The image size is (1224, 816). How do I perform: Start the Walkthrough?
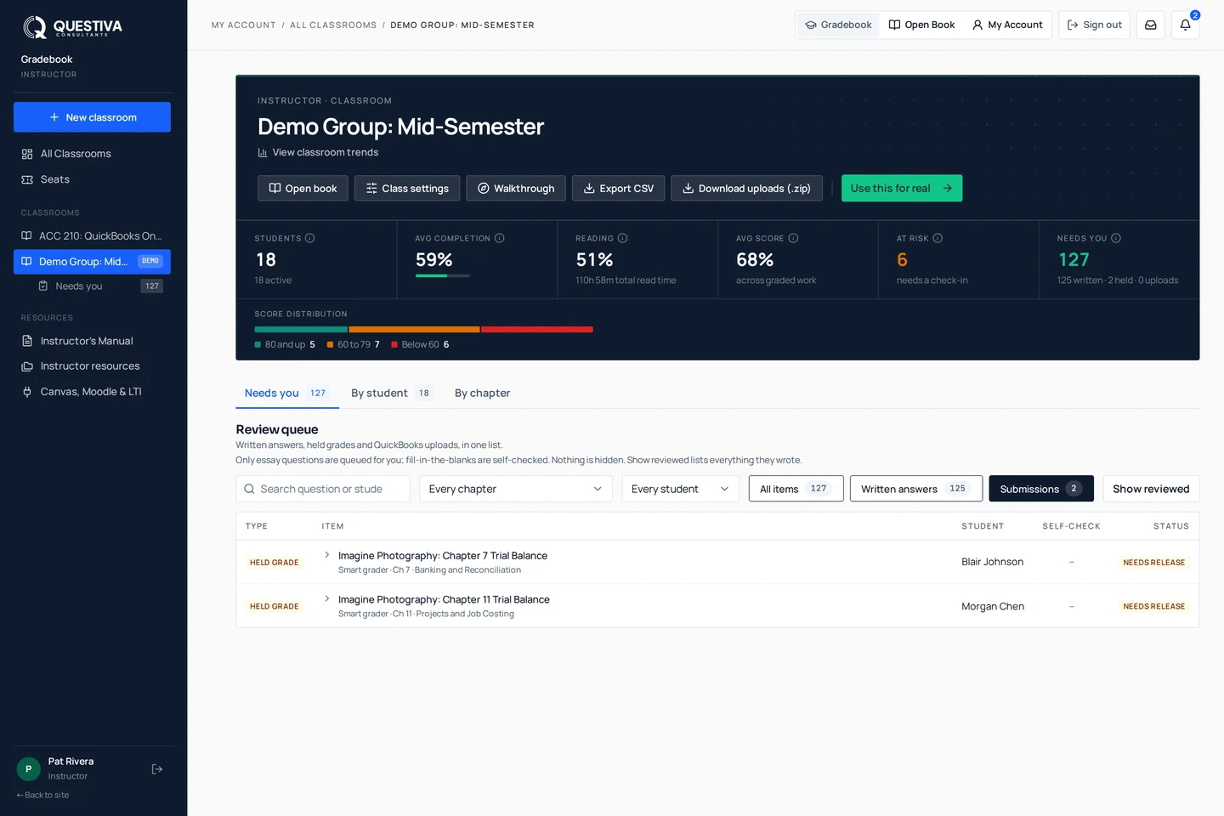coord(516,188)
